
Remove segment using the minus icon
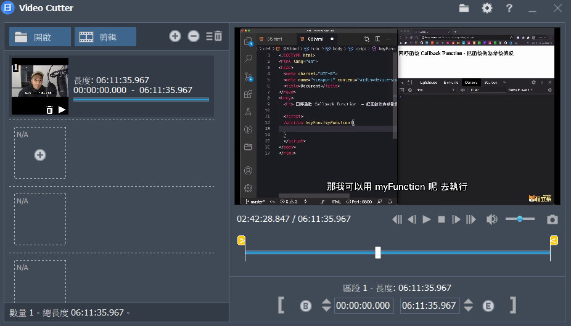(x=194, y=36)
